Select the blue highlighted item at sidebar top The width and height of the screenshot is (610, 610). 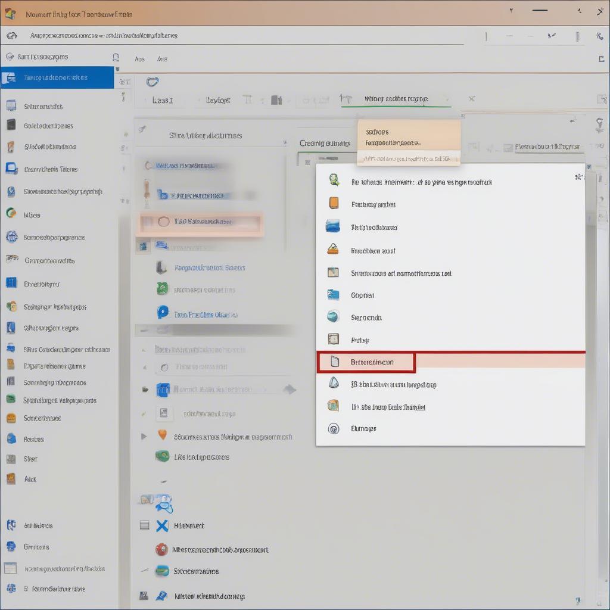point(57,77)
